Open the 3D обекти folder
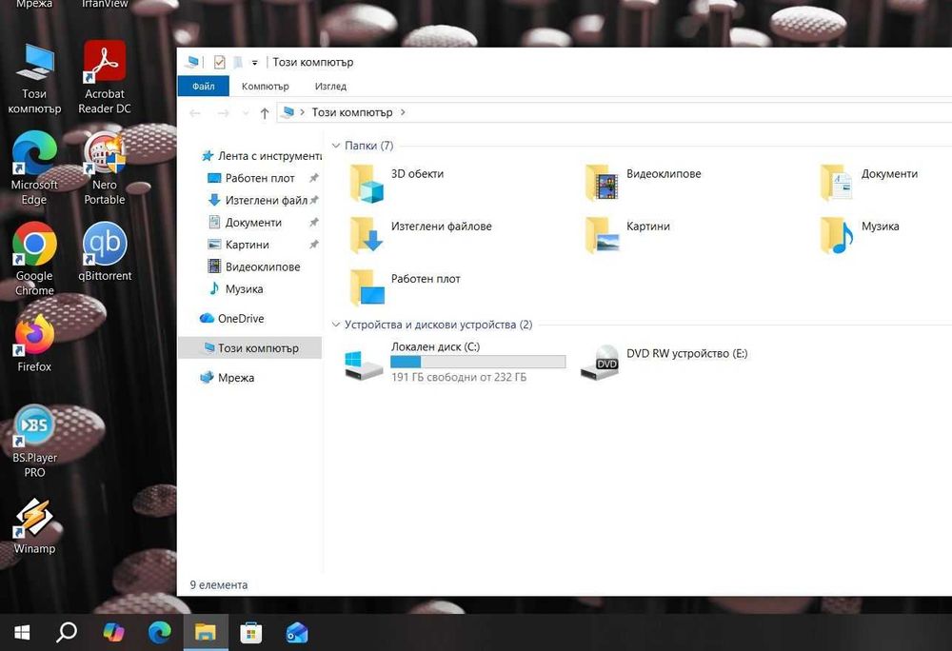952x651 pixels. (398, 183)
